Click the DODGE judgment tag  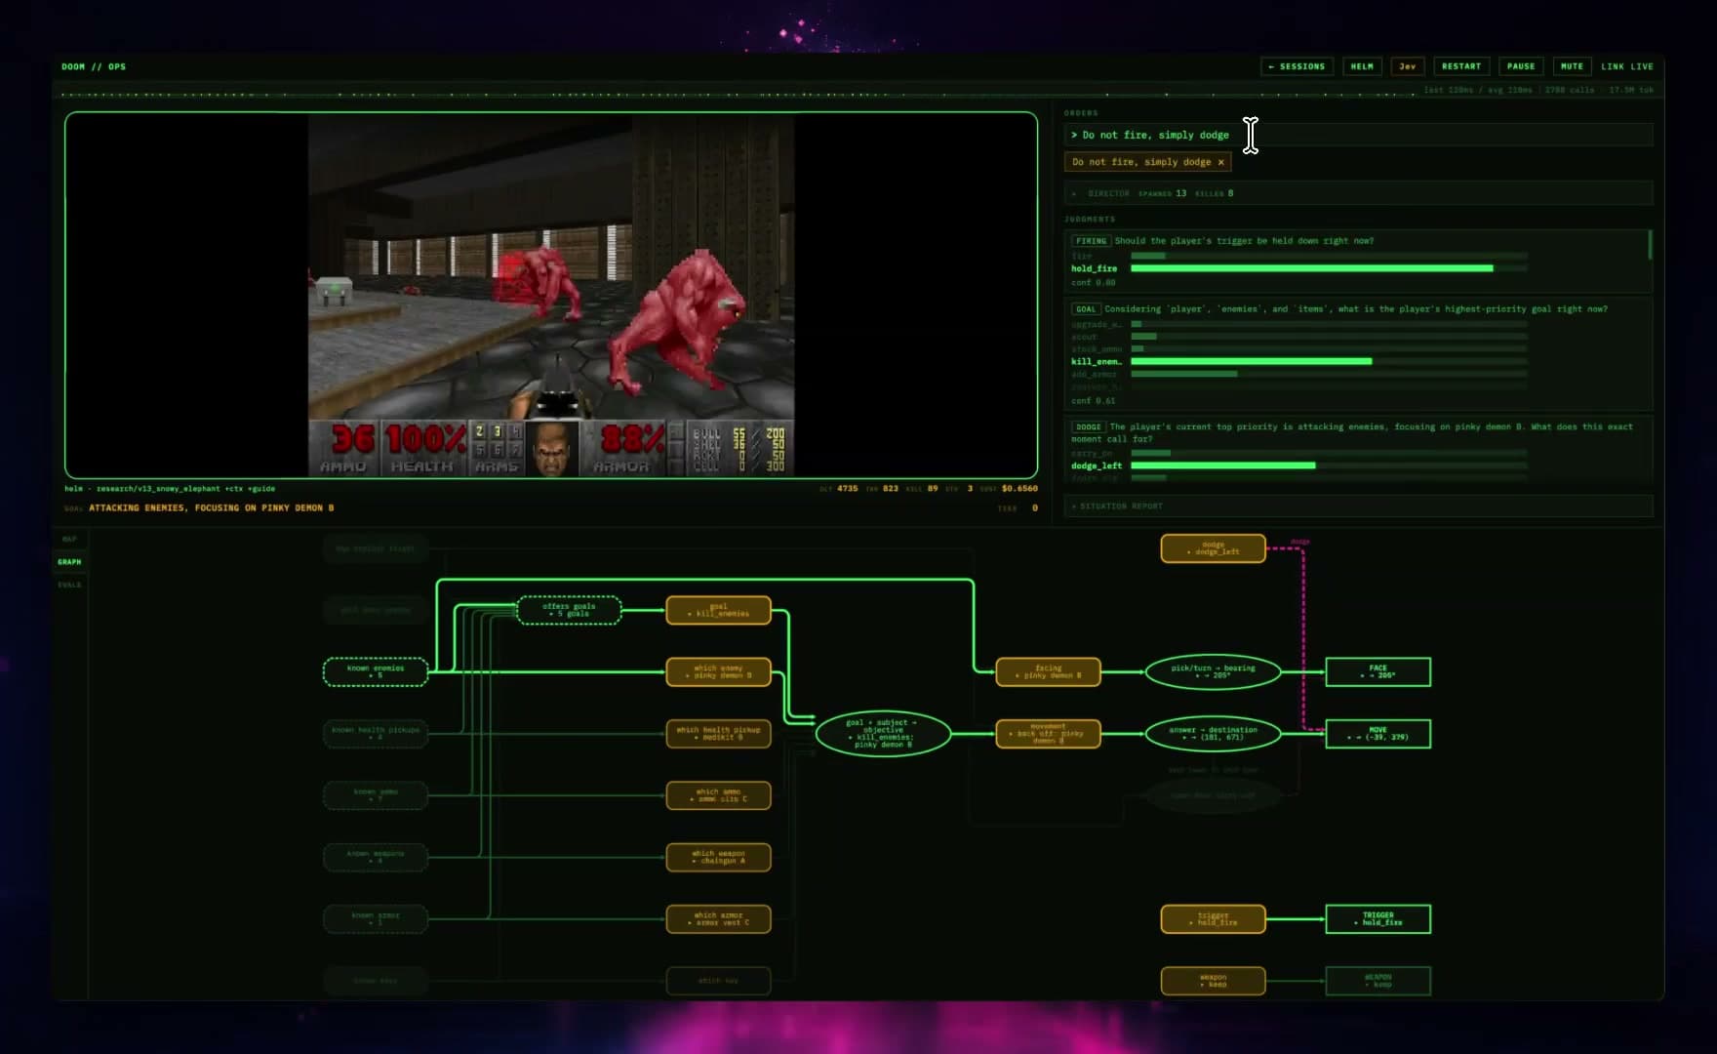[x=1088, y=426]
